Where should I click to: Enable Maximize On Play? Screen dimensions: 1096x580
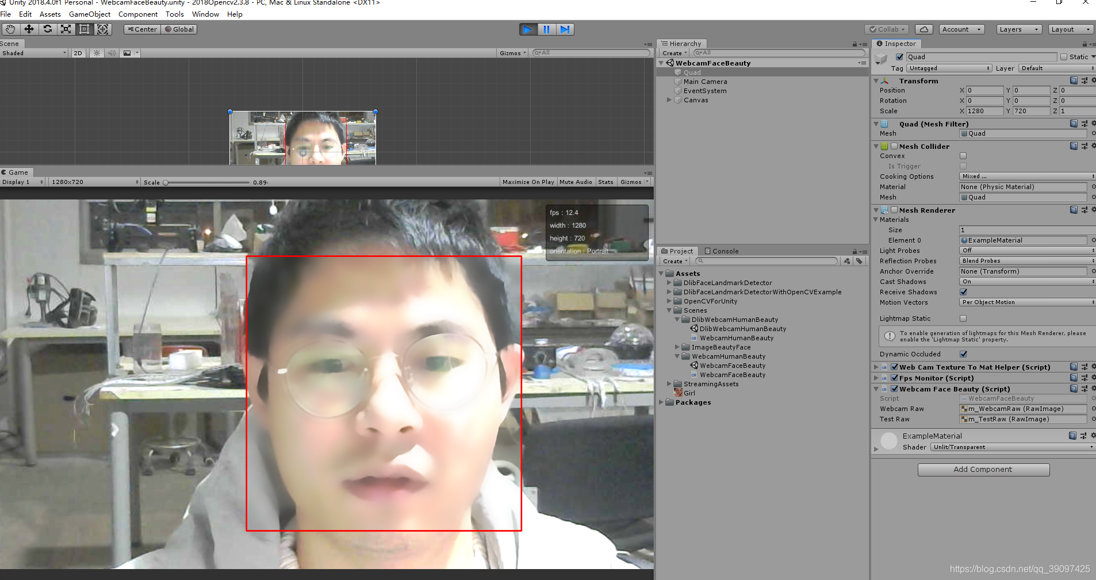click(528, 182)
